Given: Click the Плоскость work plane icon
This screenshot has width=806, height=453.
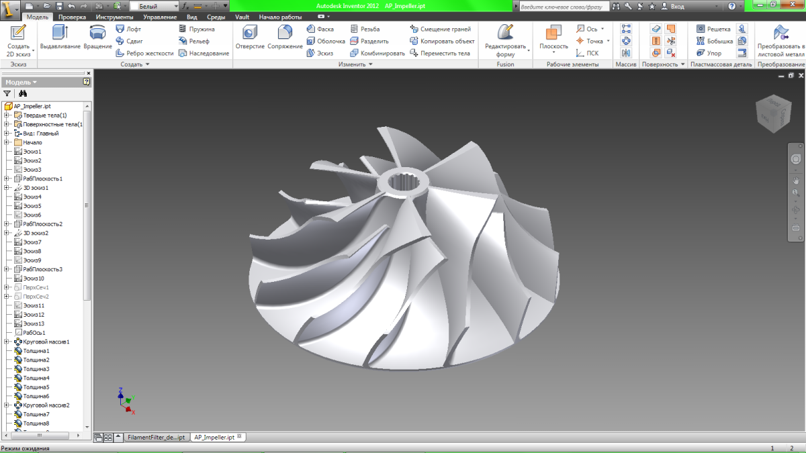Looking at the screenshot, I should tap(553, 33).
